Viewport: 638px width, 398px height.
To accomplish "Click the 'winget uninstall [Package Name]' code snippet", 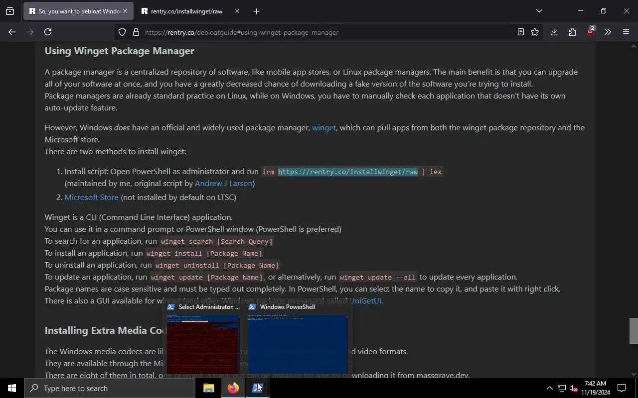I will click(217, 265).
